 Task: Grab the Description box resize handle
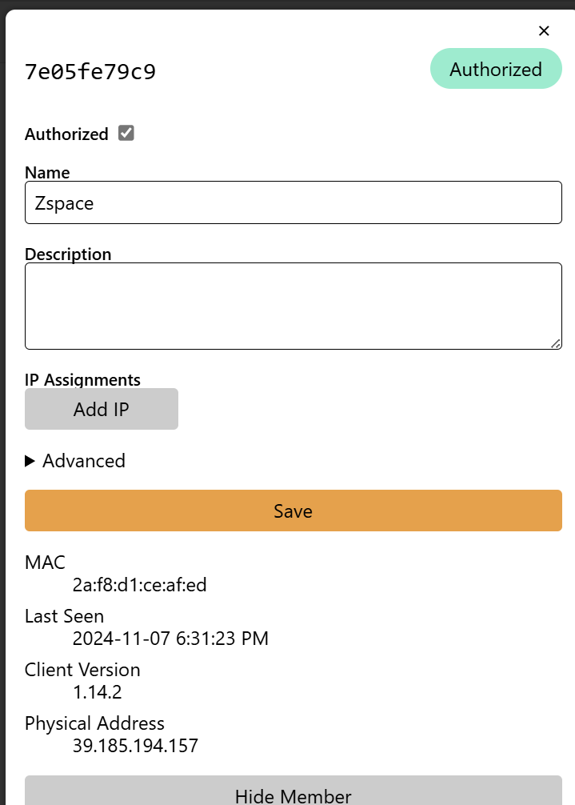tap(555, 343)
